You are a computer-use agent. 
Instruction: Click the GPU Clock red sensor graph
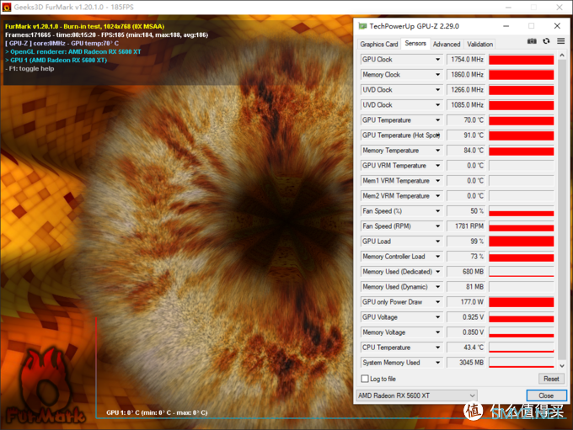[x=521, y=60]
